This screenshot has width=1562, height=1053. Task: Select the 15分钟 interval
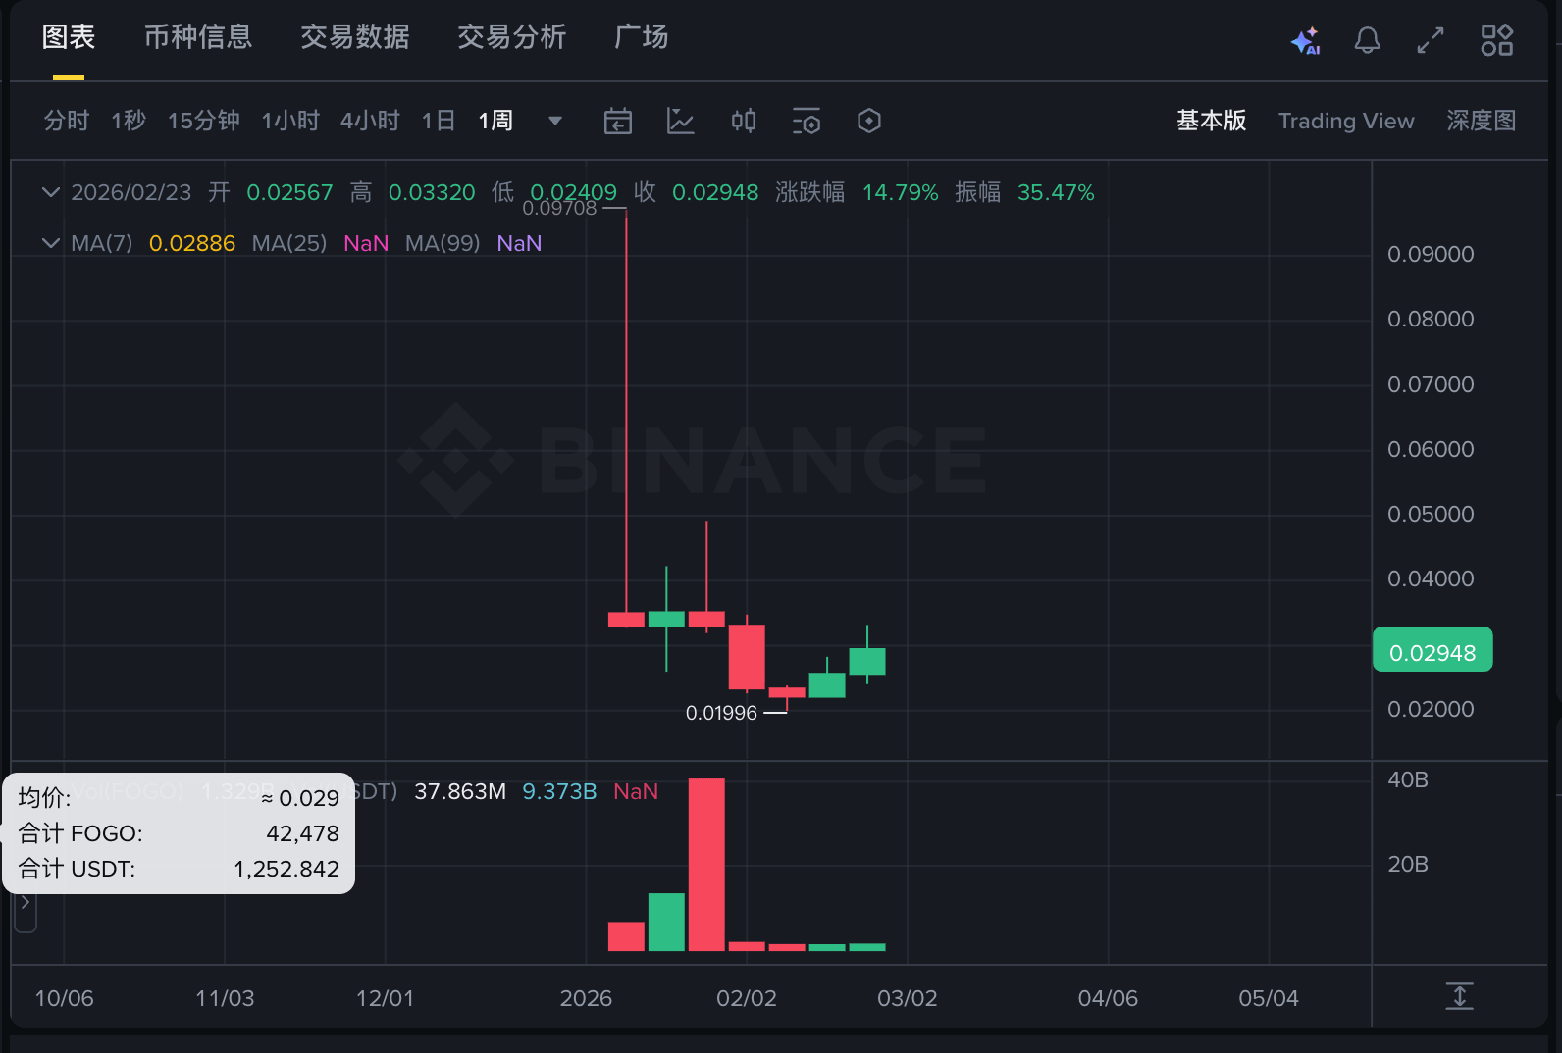click(x=204, y=121)
